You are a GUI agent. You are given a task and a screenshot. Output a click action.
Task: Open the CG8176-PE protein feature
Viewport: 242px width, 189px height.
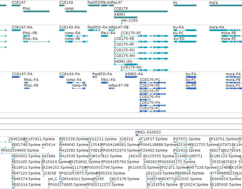(153, 88)
